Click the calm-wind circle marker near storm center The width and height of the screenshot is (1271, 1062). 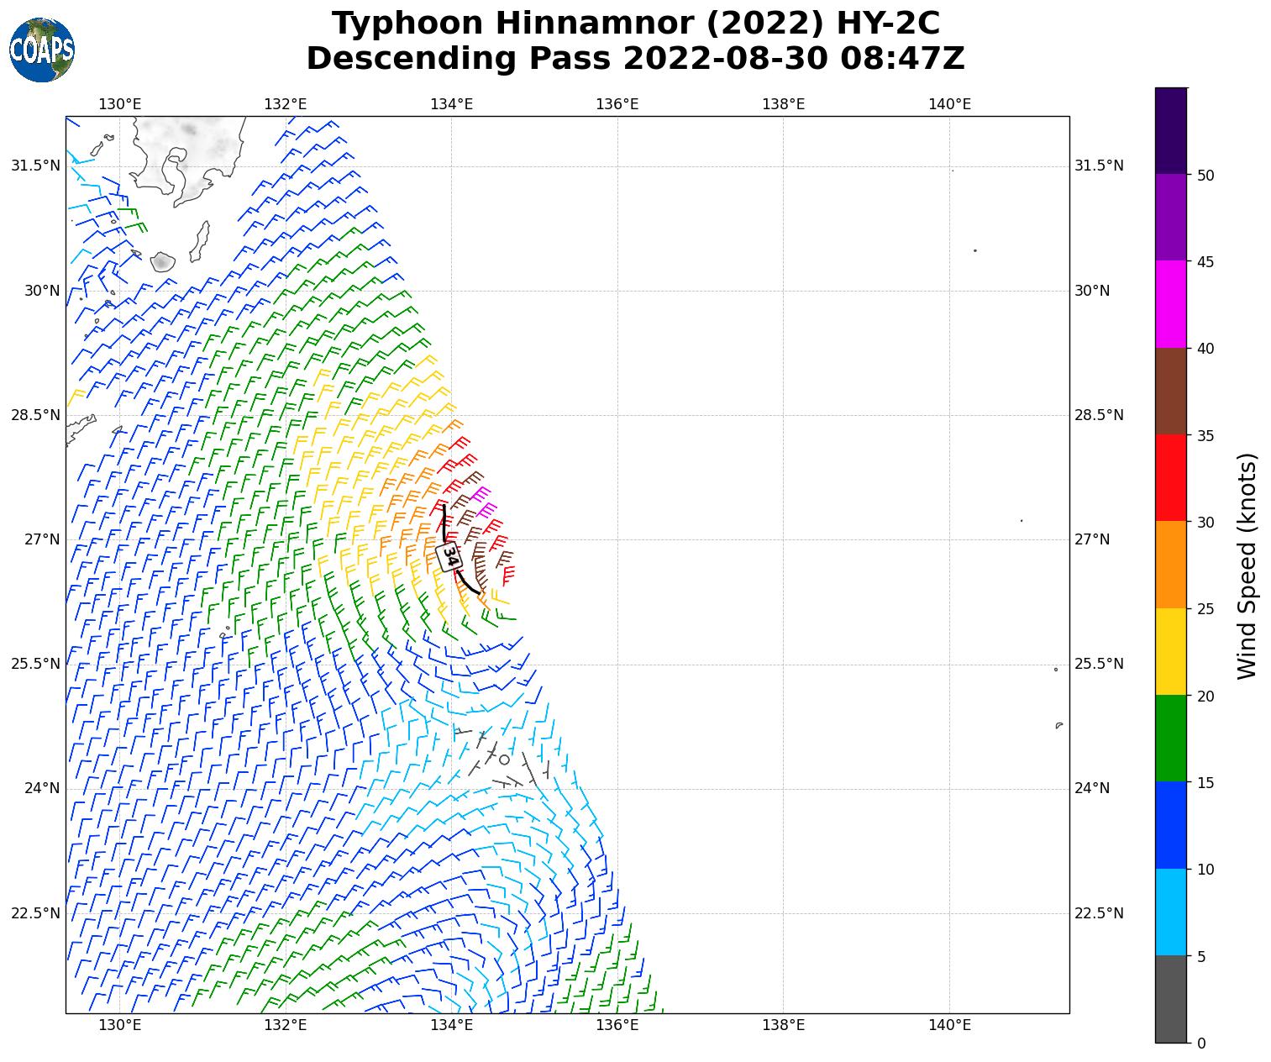pos(504,760)
